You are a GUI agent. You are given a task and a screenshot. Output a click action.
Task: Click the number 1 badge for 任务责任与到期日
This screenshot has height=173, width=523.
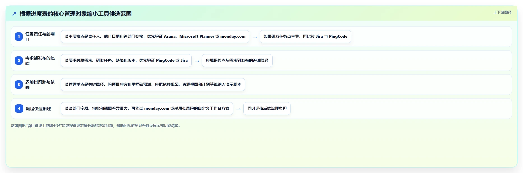19,37
